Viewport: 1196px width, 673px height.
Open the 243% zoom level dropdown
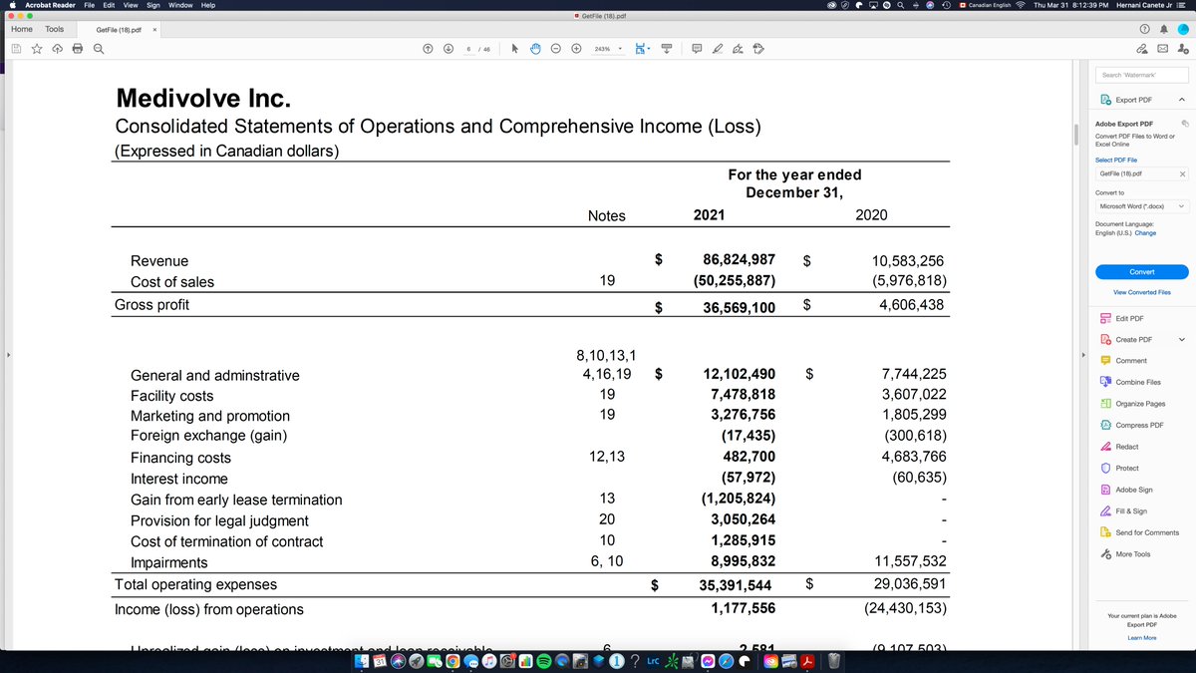pos(608,48)
